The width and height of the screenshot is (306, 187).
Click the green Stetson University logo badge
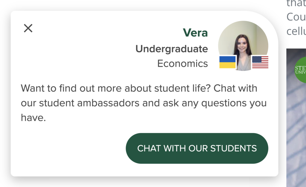point(300,70)
